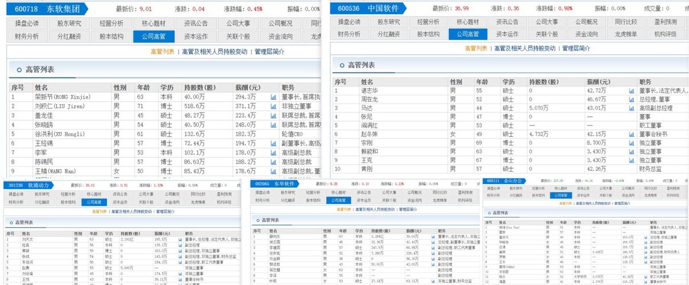Image resolution: width=689 pixels, height=285 pixels.
Task: Open 高管及相关人员持股变动 link in 东软集团 panel
Action: 214,51
